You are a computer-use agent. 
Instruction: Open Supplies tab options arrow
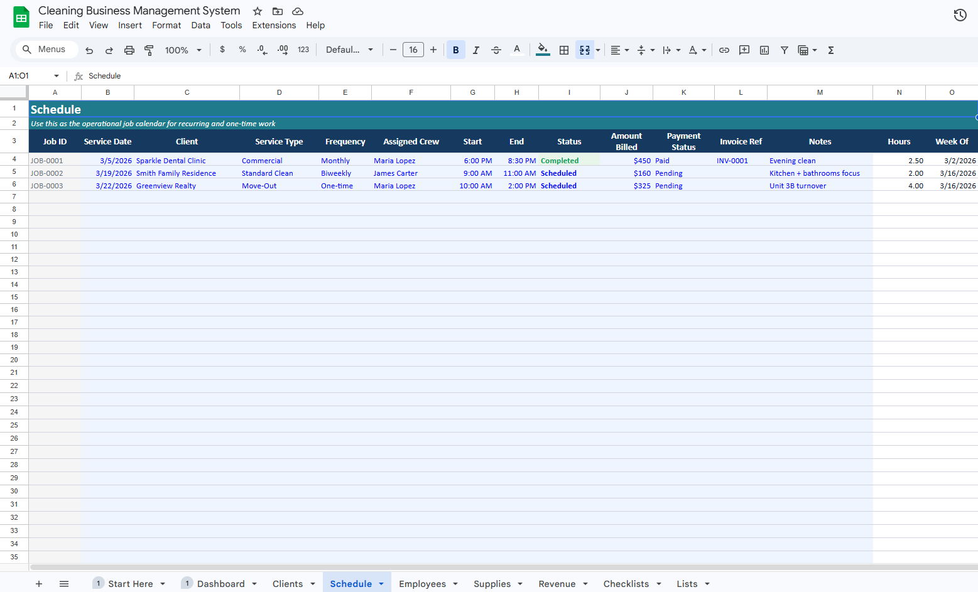(x=520, y=584)
